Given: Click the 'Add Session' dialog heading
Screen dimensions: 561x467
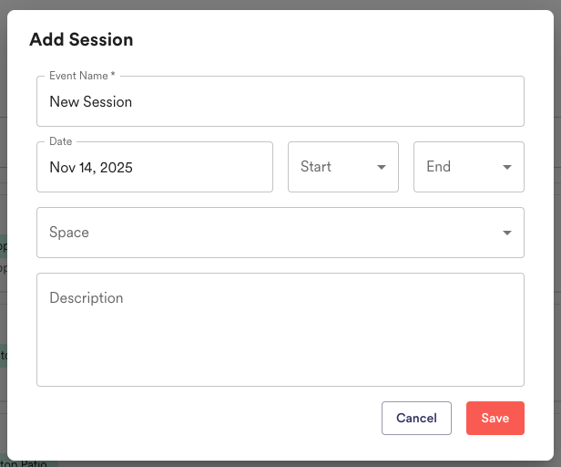Looking at the screenshot, I should click(x=81, y=39).
